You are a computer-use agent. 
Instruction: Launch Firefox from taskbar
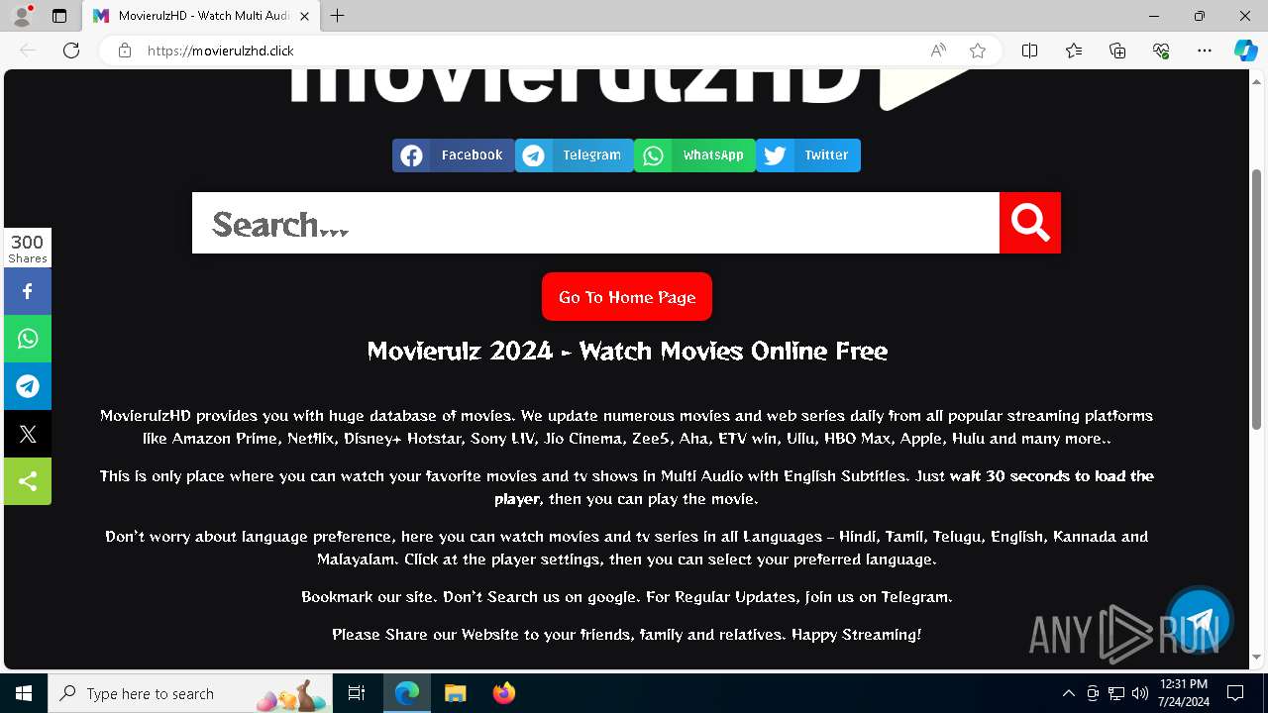(504, 693)
